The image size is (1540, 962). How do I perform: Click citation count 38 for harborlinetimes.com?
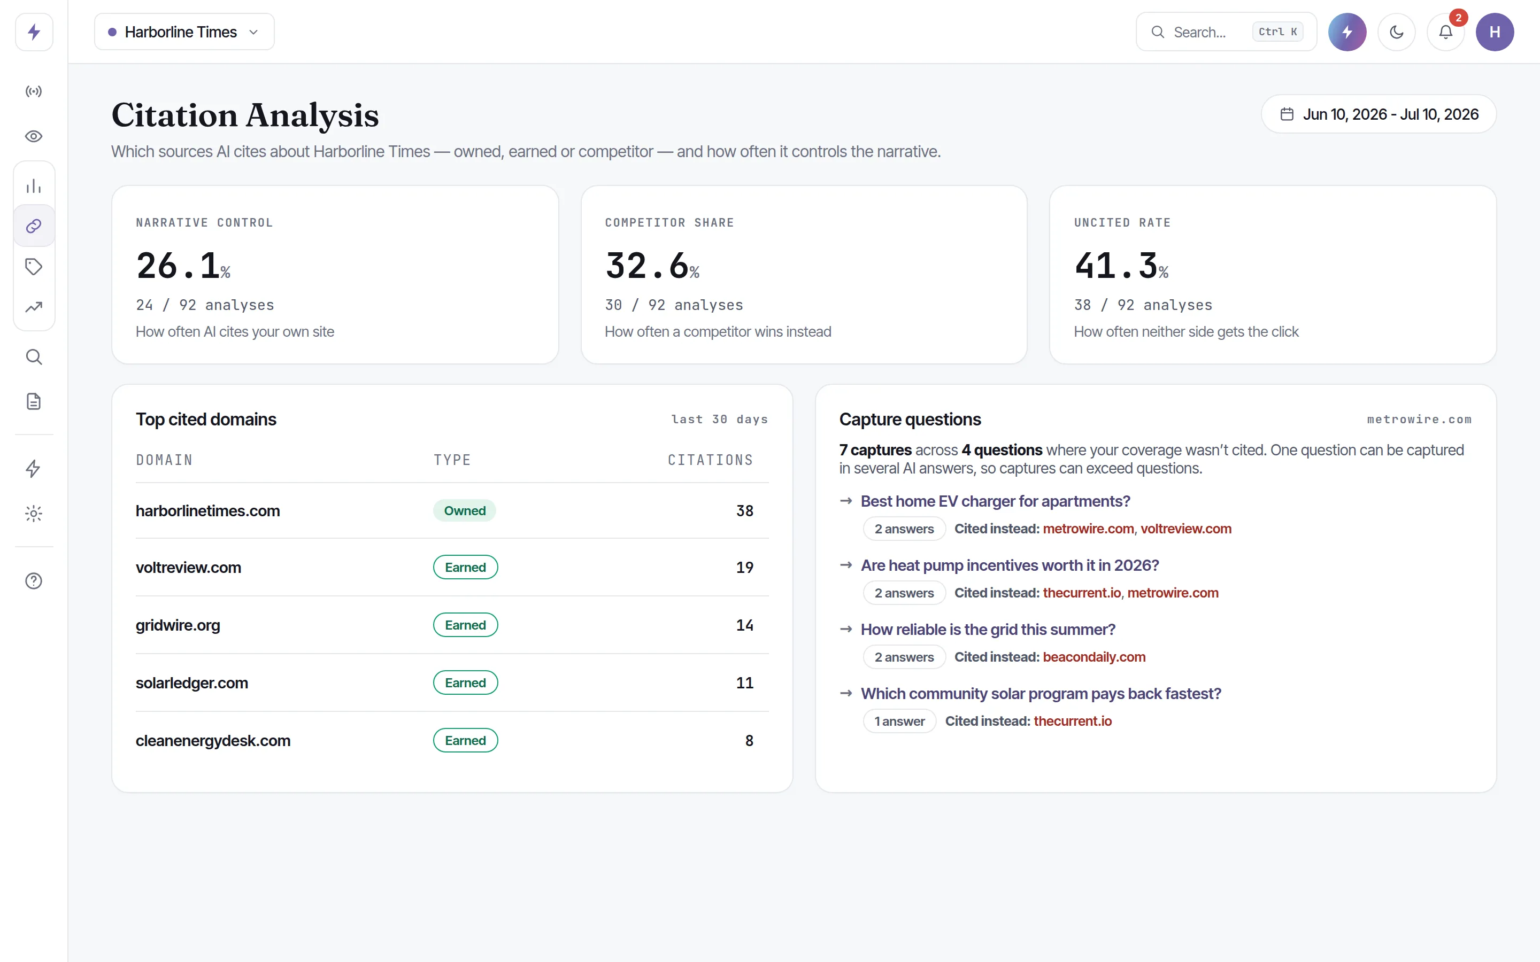point(744,511)
